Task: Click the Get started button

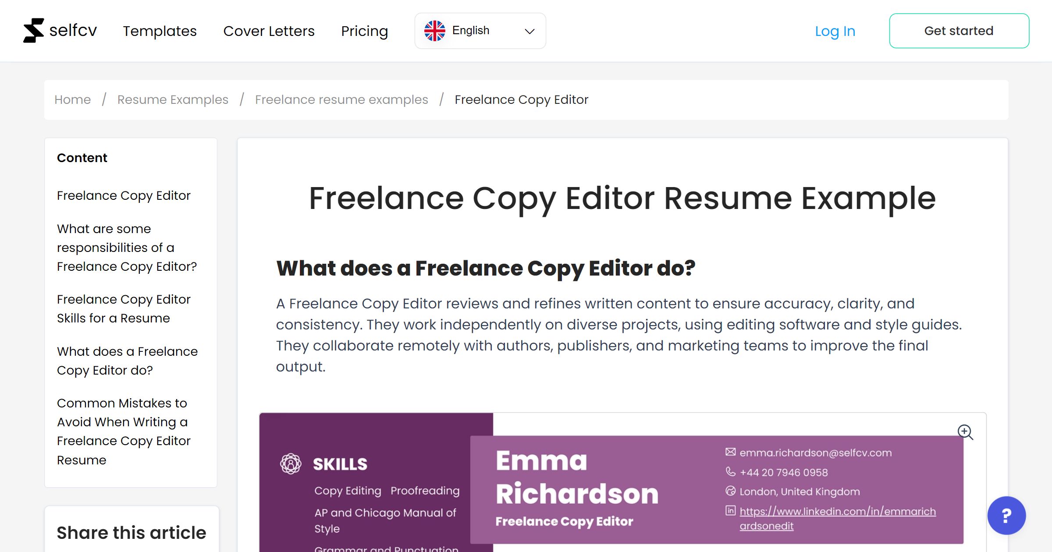Action: point(959,31)
